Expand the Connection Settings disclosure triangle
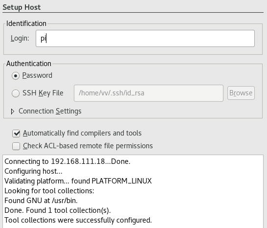The image size is (267, 228). (x=12, y=112)
